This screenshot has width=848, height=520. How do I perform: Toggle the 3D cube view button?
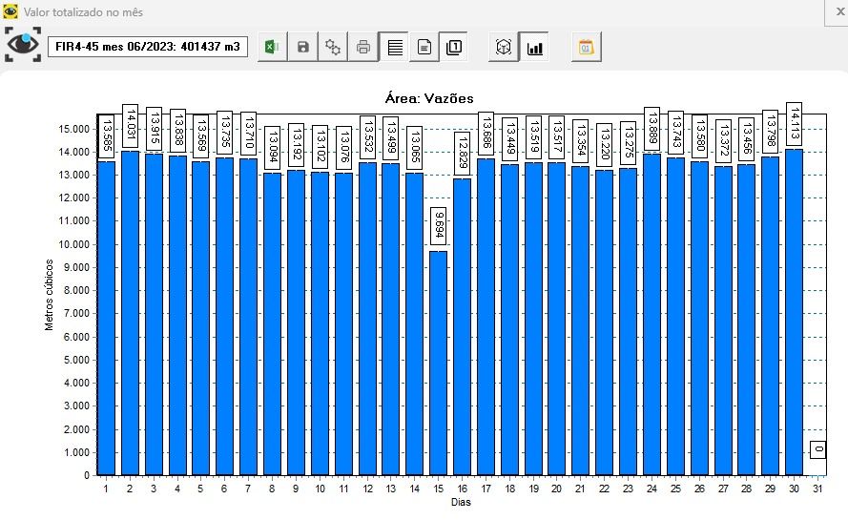tap(504, 47)
